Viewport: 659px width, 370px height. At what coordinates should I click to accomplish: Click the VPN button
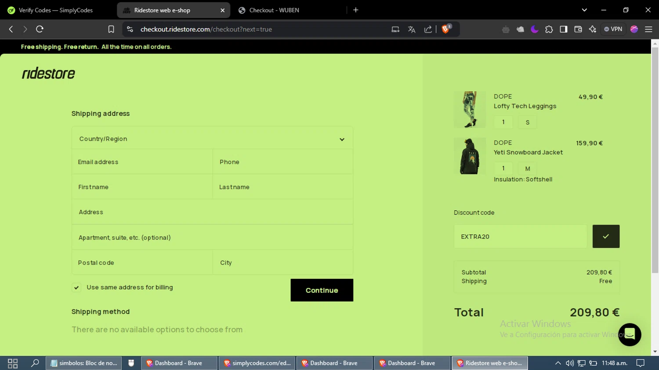[x=613, y=29]
